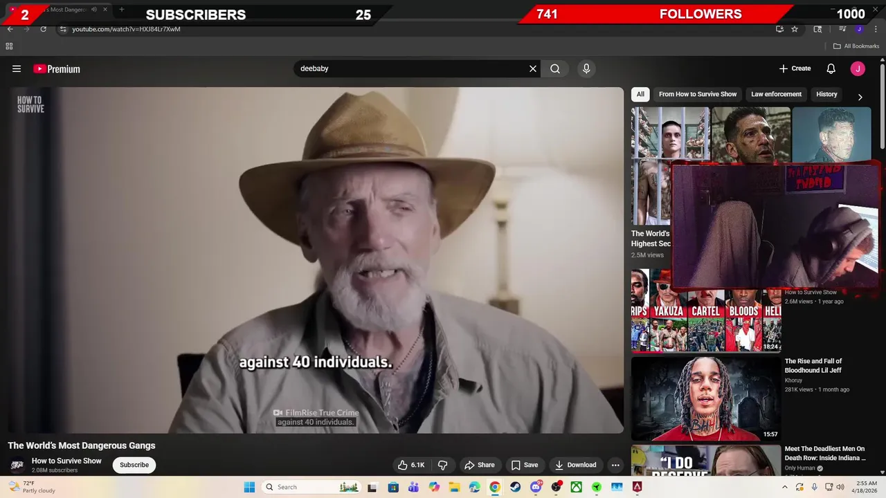Dislike the video with thumbs down
The height and width of the screenshot is (498, 886).
click(x=443, y=465)
